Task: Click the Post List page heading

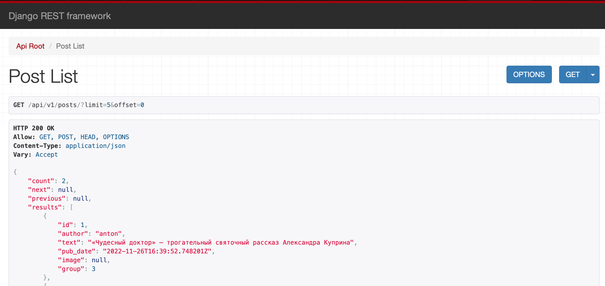Action: pyautogui.click(x=43, y=76)
